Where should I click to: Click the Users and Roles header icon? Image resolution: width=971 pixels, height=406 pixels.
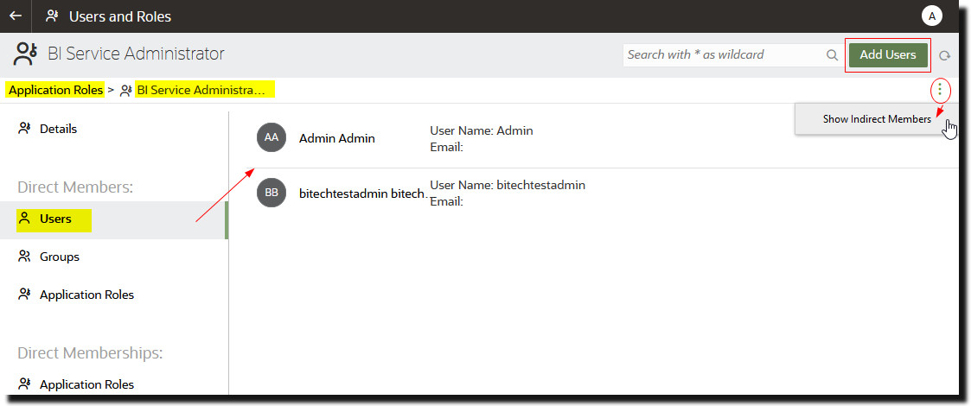point(54,16)
